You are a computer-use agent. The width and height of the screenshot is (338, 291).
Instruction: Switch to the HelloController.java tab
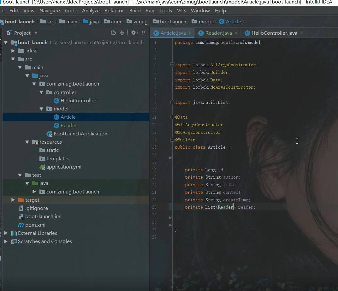pyautogui.click(x=274, y=33)
